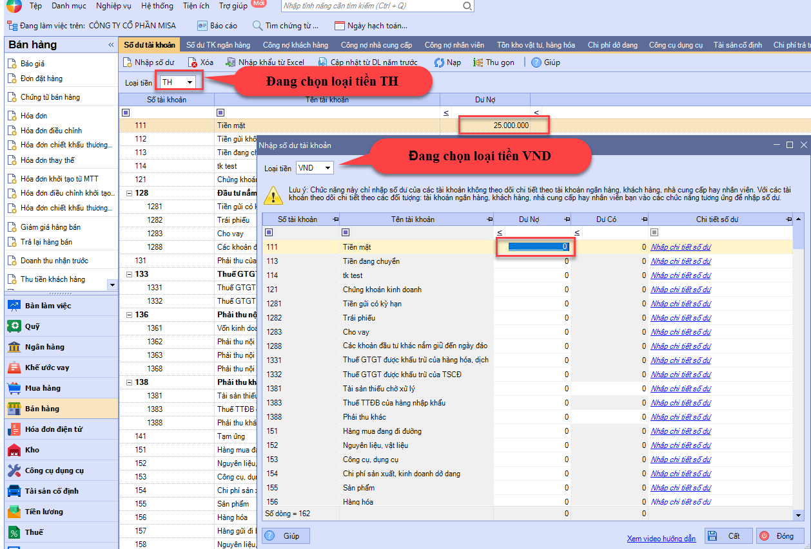Open the Nghiệp vụ menu
This screenshot has height=549, width=811.
tap(113, 6)
